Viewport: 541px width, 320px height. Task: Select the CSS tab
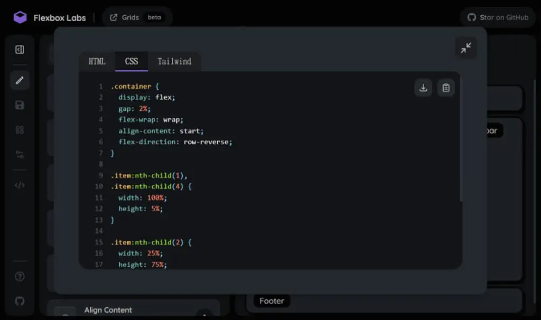[132, 61]
